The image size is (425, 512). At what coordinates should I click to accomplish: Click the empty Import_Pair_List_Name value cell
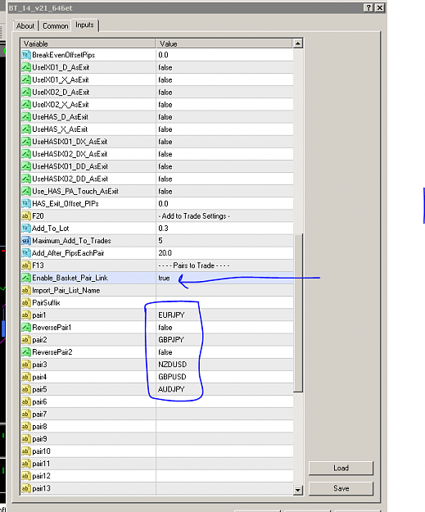[224, 290]
